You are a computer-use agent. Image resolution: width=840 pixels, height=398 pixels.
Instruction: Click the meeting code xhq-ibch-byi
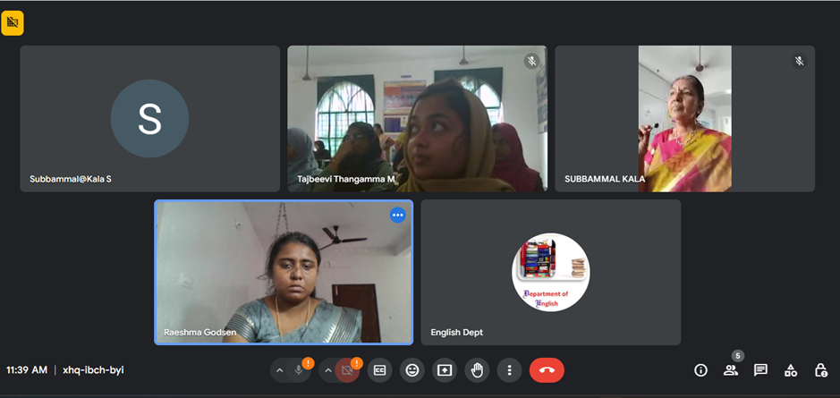(93, 370)
